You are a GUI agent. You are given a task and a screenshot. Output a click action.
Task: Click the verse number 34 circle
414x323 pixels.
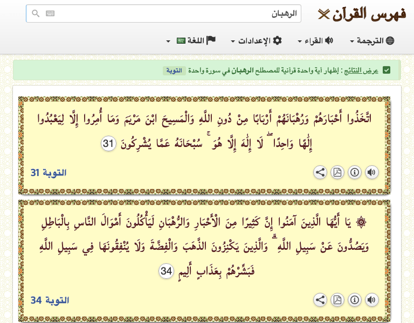click(x=167, y=271)
